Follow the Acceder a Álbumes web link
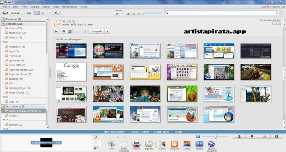Screen dimensions: 286x152 point(273,6)
